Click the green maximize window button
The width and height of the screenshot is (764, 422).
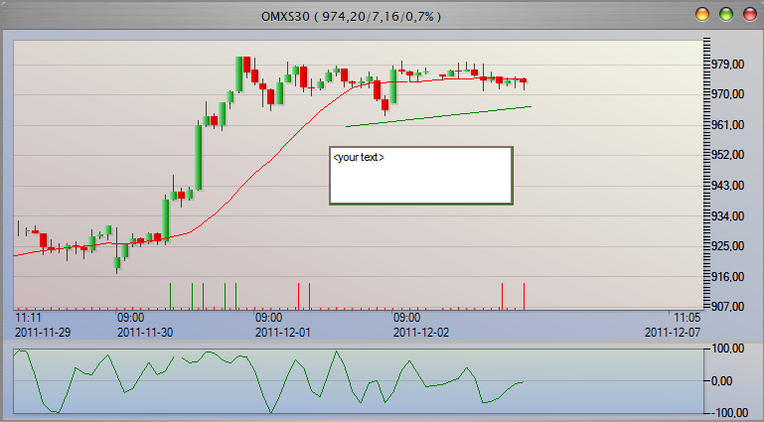[725, 15]
